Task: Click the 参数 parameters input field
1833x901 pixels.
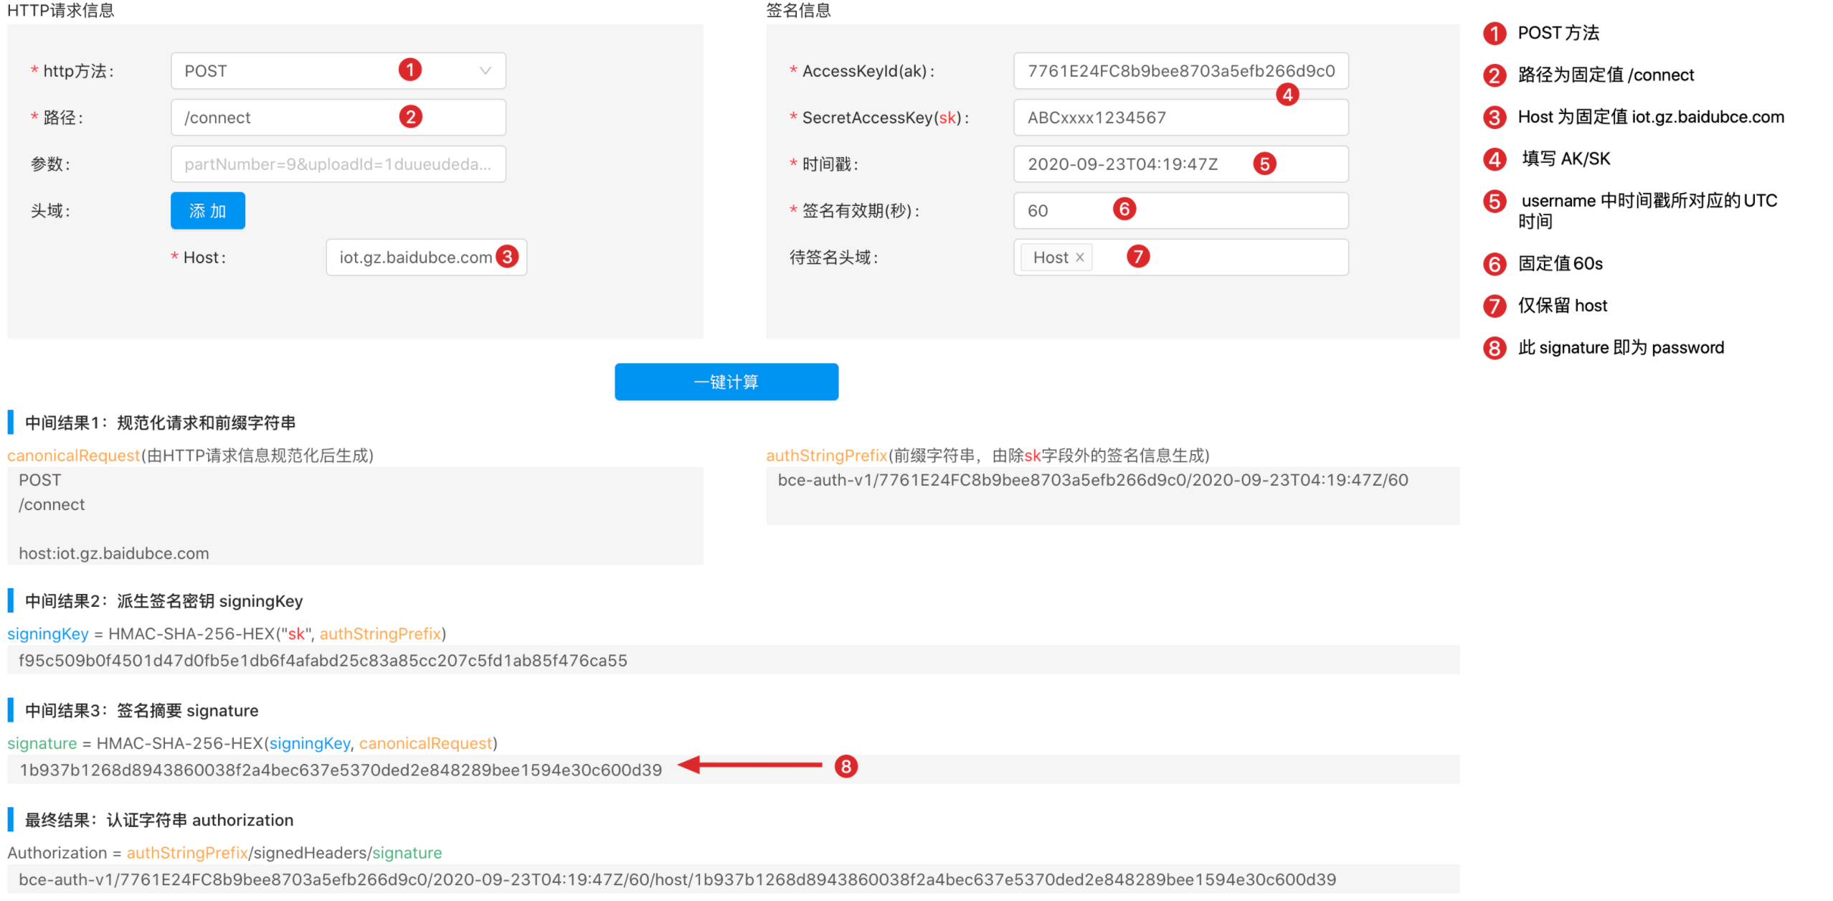Action: tap(337, 164)
